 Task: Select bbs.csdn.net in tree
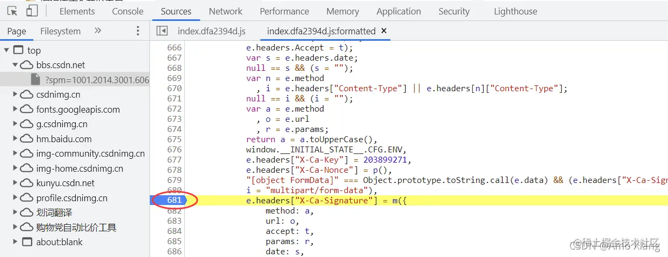(61, 65)
